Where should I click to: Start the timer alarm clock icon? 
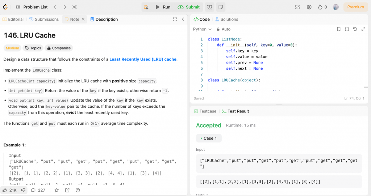tap(210, 7)
